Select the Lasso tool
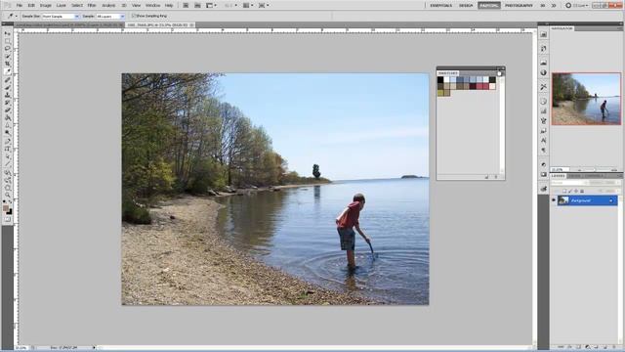 (8, 49)
